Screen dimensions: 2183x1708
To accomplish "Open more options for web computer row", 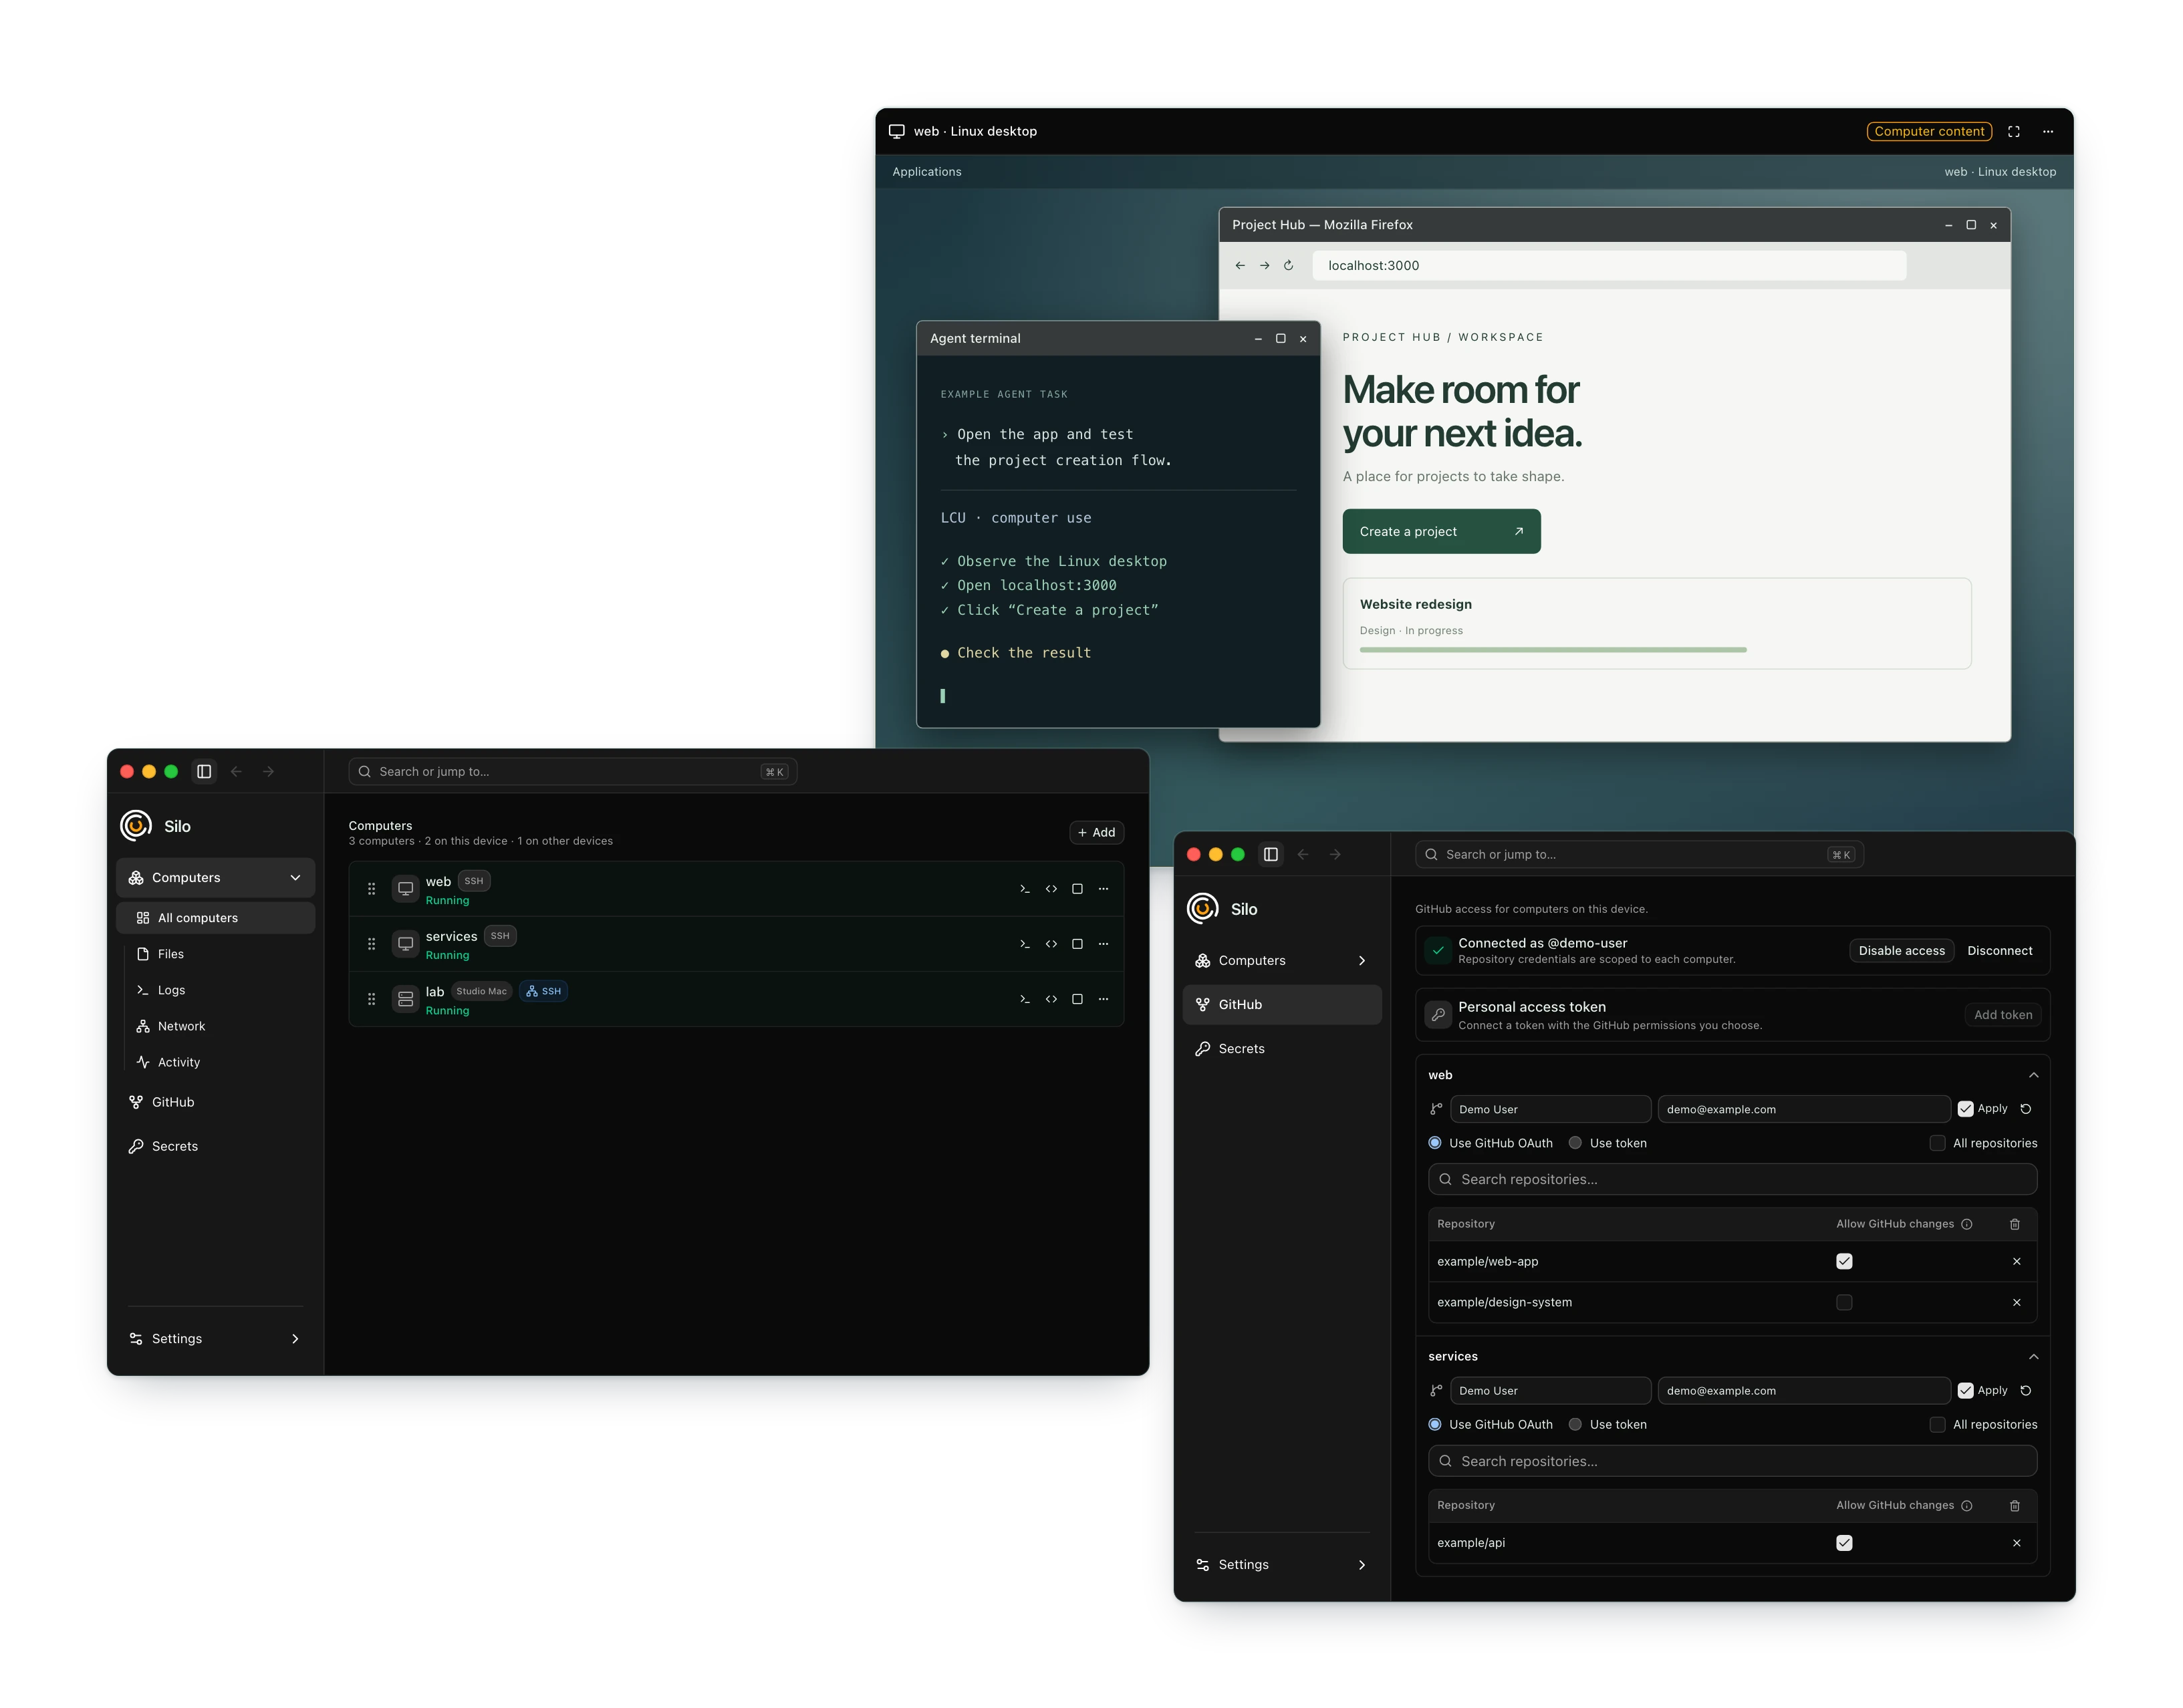I will click(x=1103, y=889).
